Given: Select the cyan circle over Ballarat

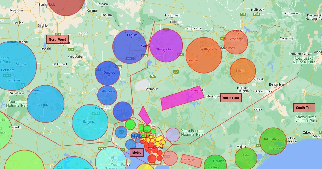Looking at the screenshot, I should (x=90, y=123).
